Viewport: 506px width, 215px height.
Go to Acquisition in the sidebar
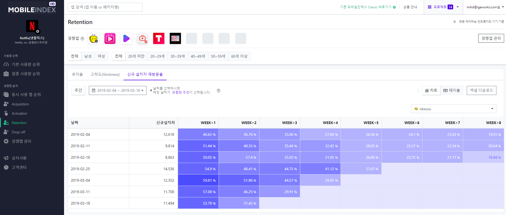pyautogui.click(x=20, y=104)
